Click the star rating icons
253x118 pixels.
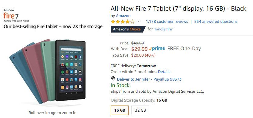(x=123, y=22)
